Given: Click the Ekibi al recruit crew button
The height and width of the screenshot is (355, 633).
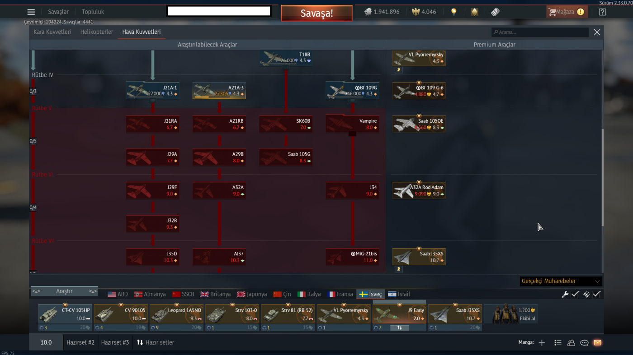Looking at the screenshot, I should click(511, 314).
